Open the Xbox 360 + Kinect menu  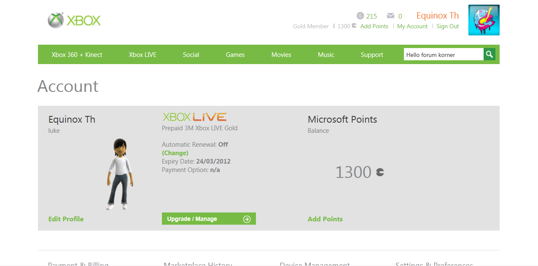point(77,55)
